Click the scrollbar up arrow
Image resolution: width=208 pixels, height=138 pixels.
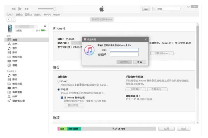point(198,24)
